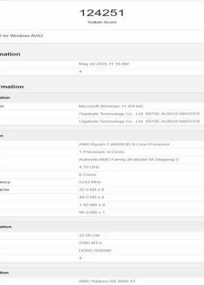Click the '1.00 MB x 8' cache value
The image size is (204, 285).
click(x=92, y=205)
